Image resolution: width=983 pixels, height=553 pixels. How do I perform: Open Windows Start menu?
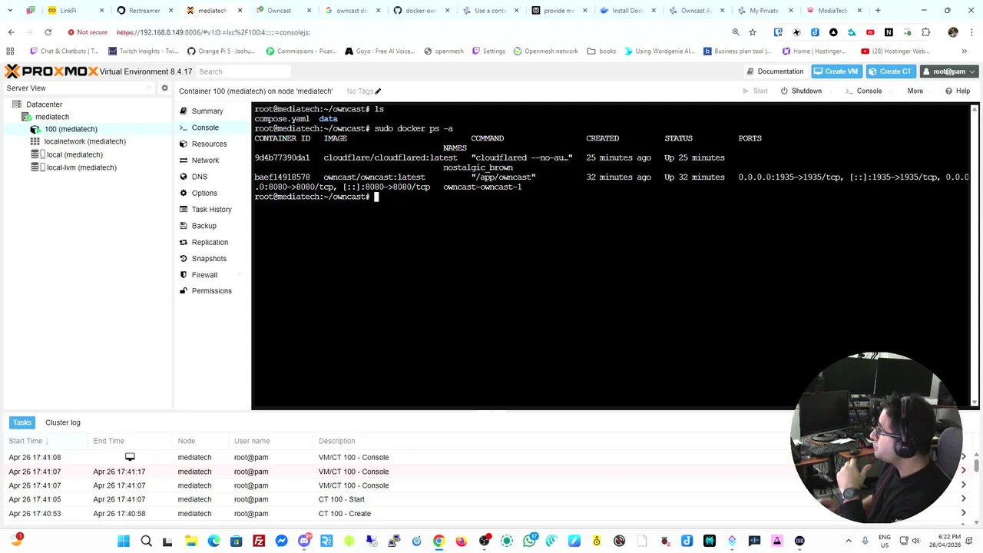pyautogui.click(x=124, y=541)
